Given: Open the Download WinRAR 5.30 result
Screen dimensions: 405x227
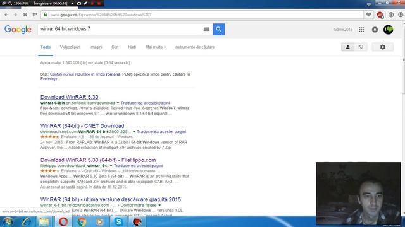Looking at the screenshot, I should pos(69,97).
